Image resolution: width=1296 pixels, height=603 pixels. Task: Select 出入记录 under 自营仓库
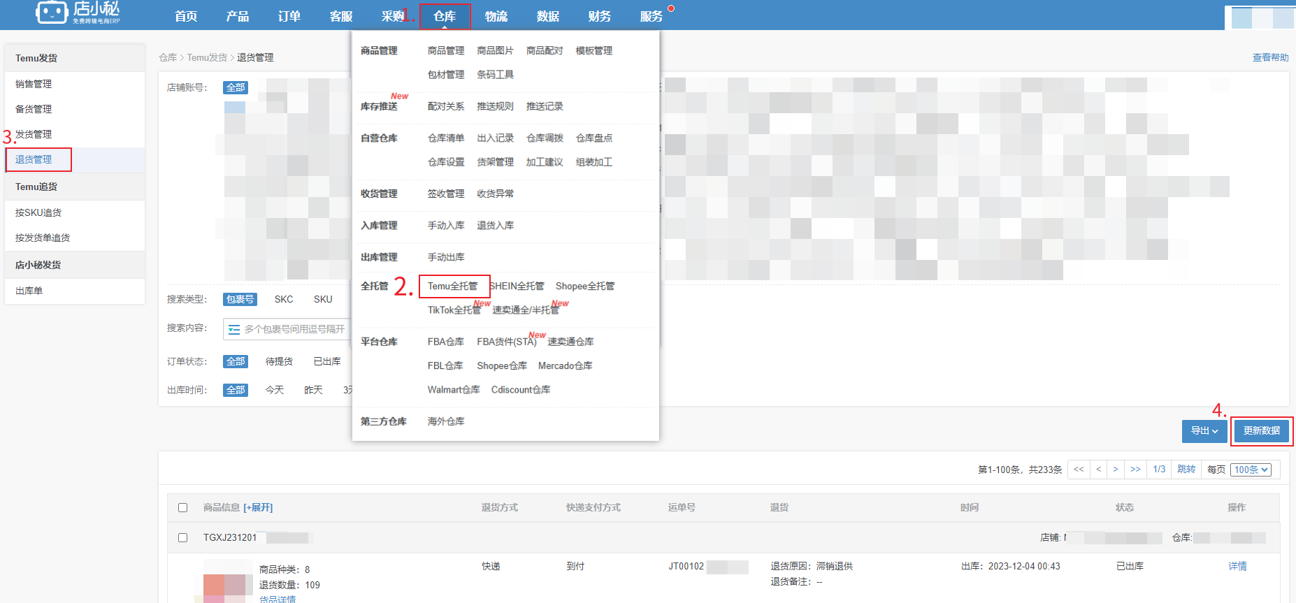point(496,138)
